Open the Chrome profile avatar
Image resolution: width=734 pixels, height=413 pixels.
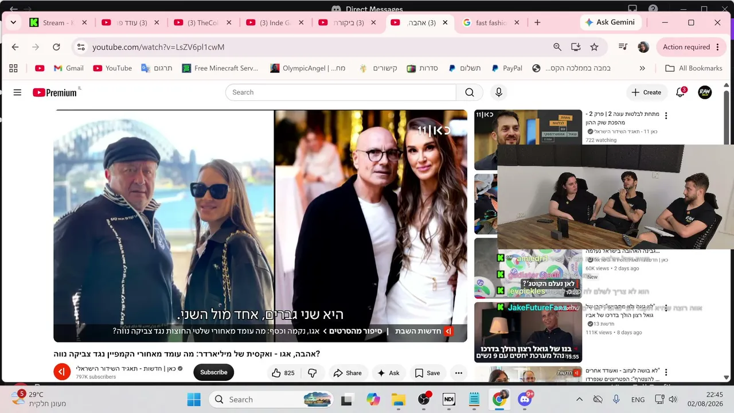[643, 47]
